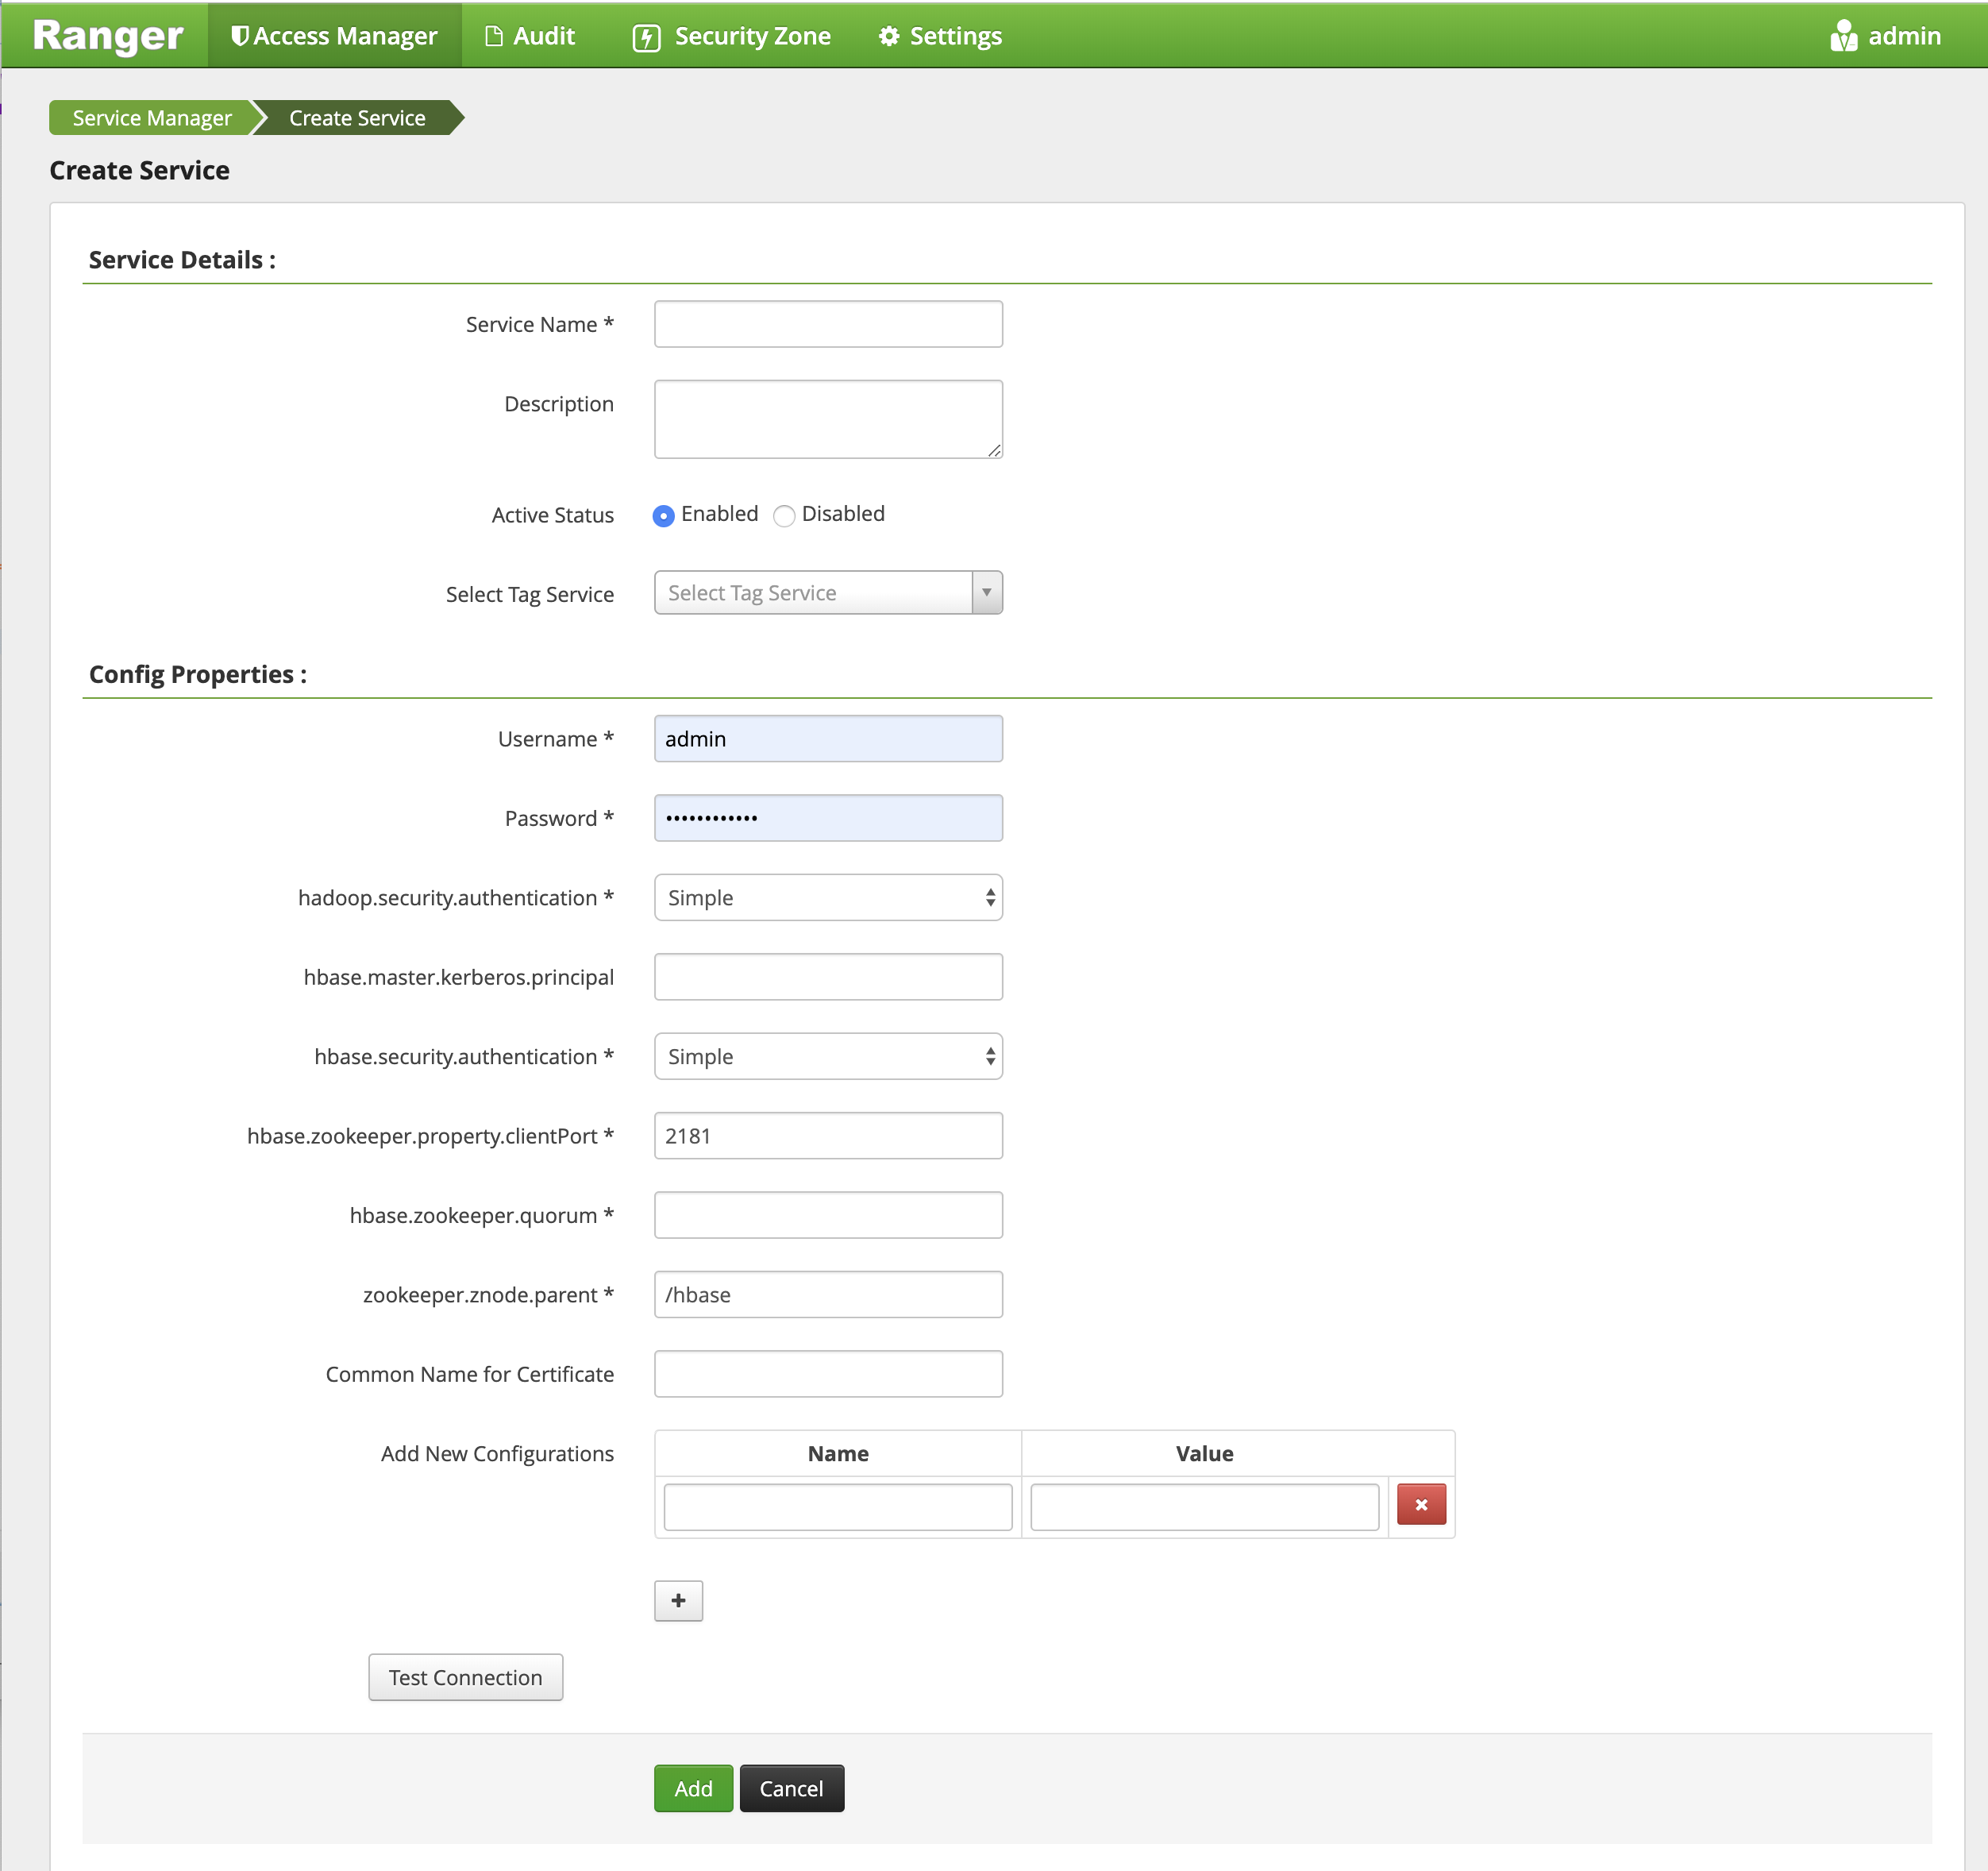Click the new configuration Name input
This screenshot has width=1988, height=1871.
pyautogui.click(x=838, y=1506)
